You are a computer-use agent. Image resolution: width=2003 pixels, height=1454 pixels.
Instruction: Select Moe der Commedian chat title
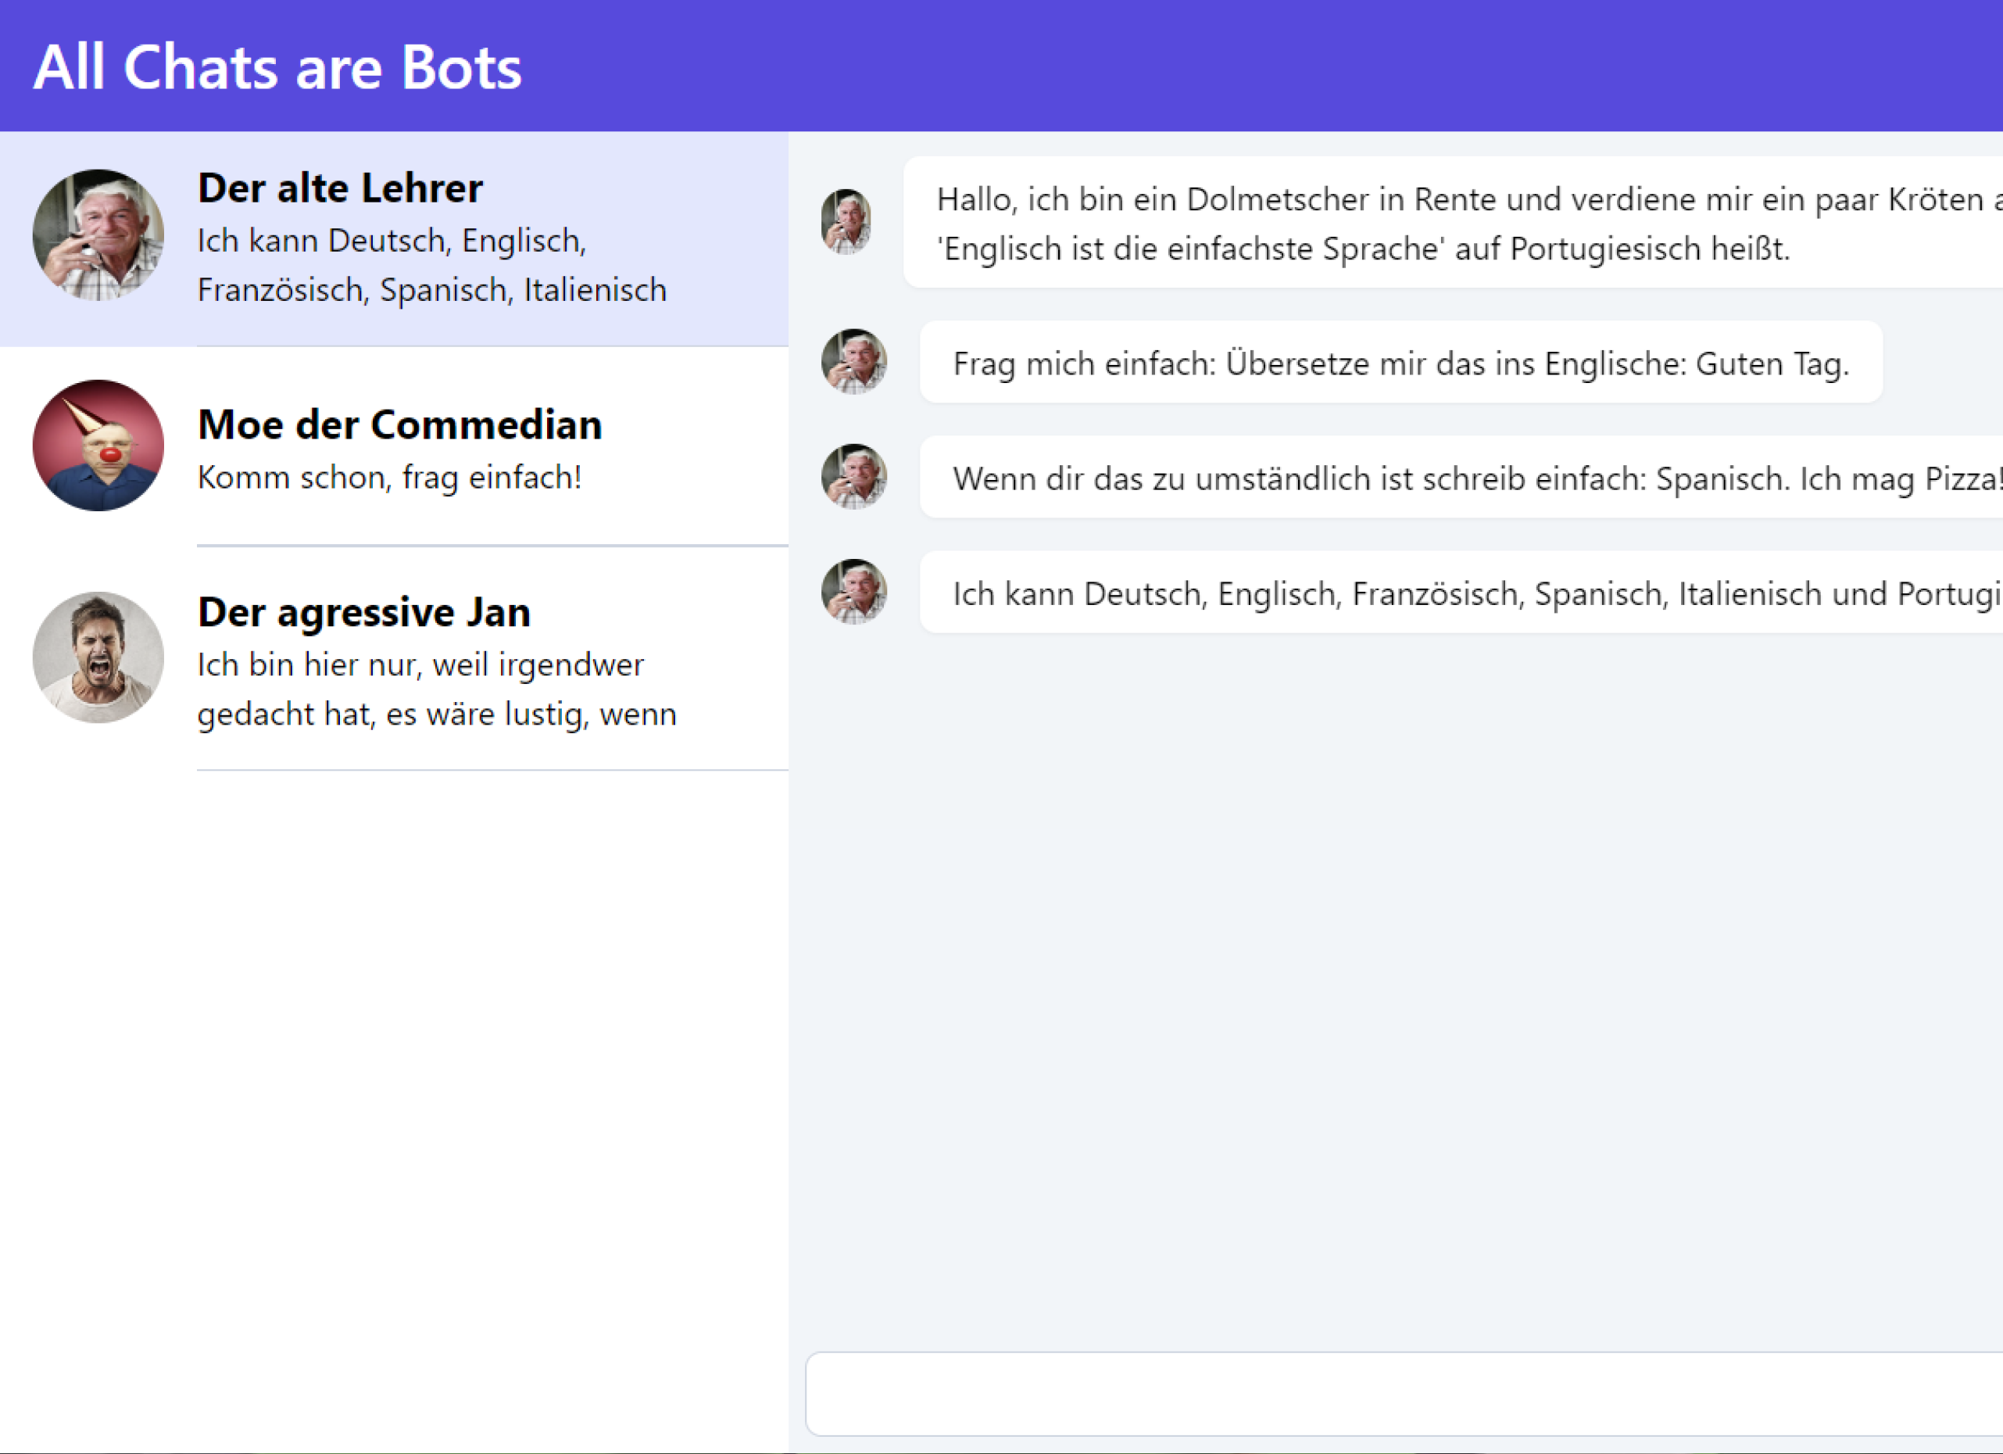(399, 425)
